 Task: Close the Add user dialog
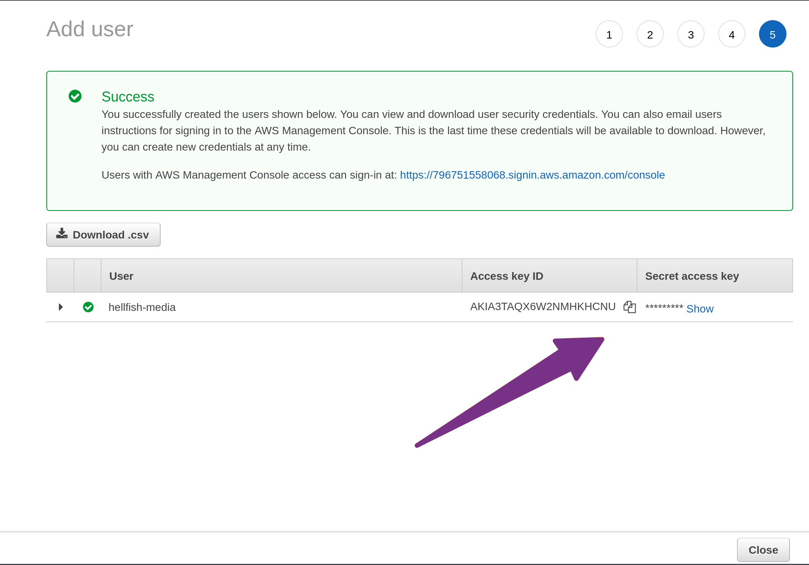point(763,550)
